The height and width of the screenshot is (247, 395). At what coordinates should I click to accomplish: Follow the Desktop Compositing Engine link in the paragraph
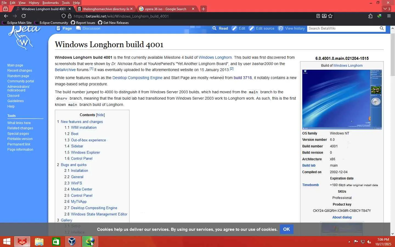click(x=137, y=78)
